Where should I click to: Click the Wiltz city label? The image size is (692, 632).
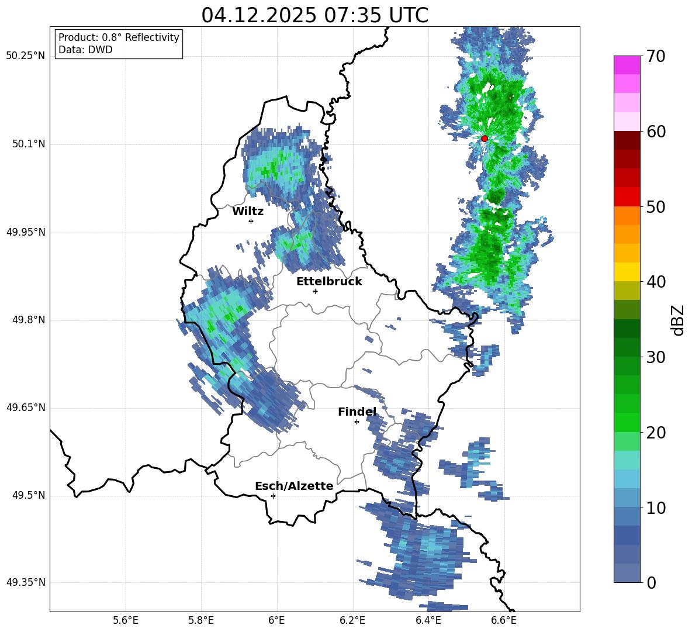pos(248,212)
